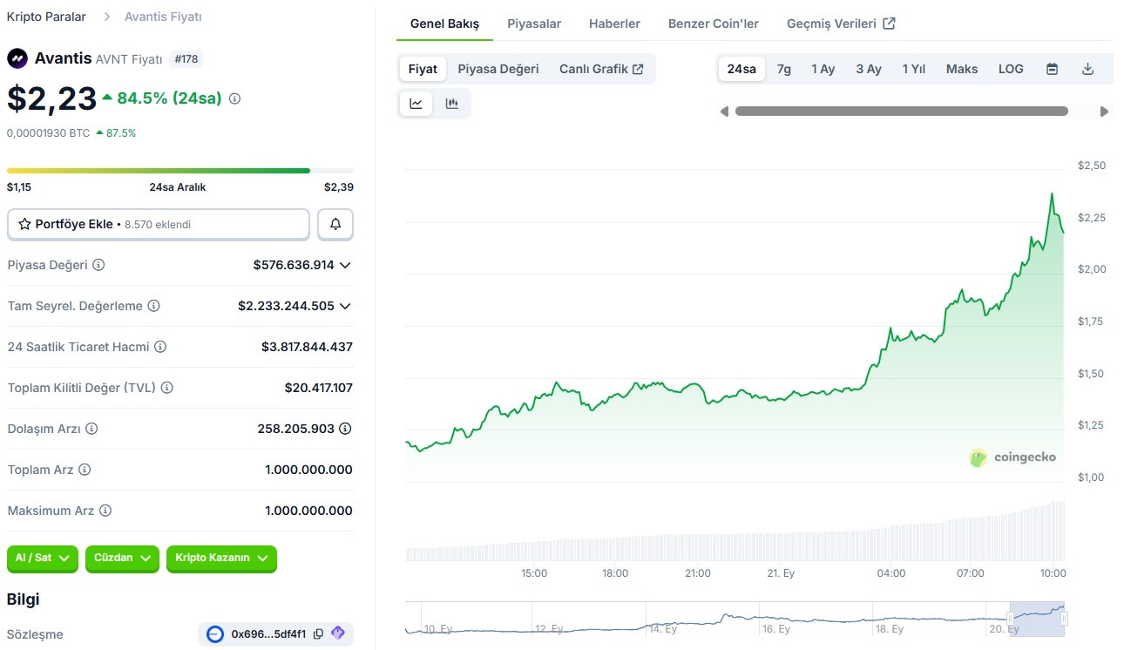Open the Al / Sat dropdown
Screen dimensions: 1124x650
[x=43, y=559]
